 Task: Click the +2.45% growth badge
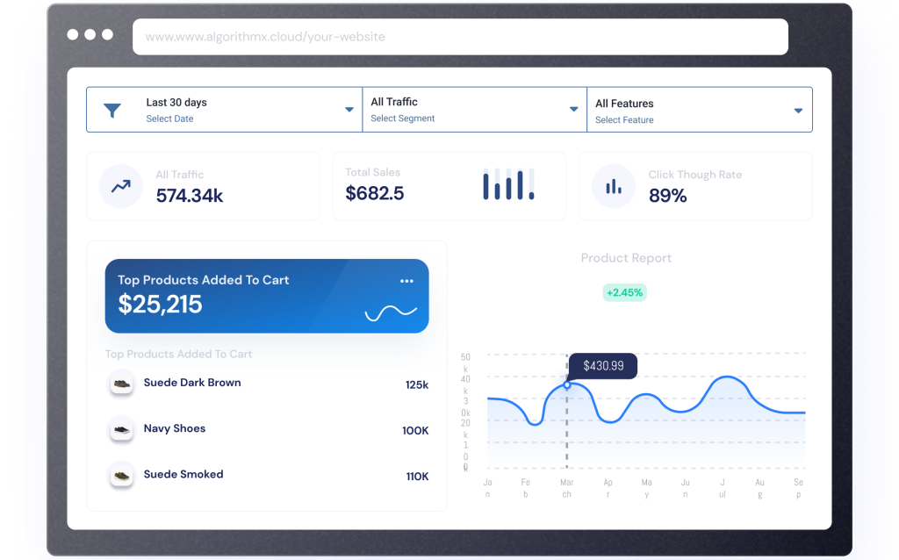pos(624,292)
